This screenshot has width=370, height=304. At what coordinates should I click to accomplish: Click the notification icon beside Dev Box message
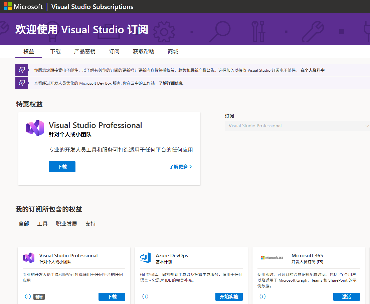tap(22, 83)
